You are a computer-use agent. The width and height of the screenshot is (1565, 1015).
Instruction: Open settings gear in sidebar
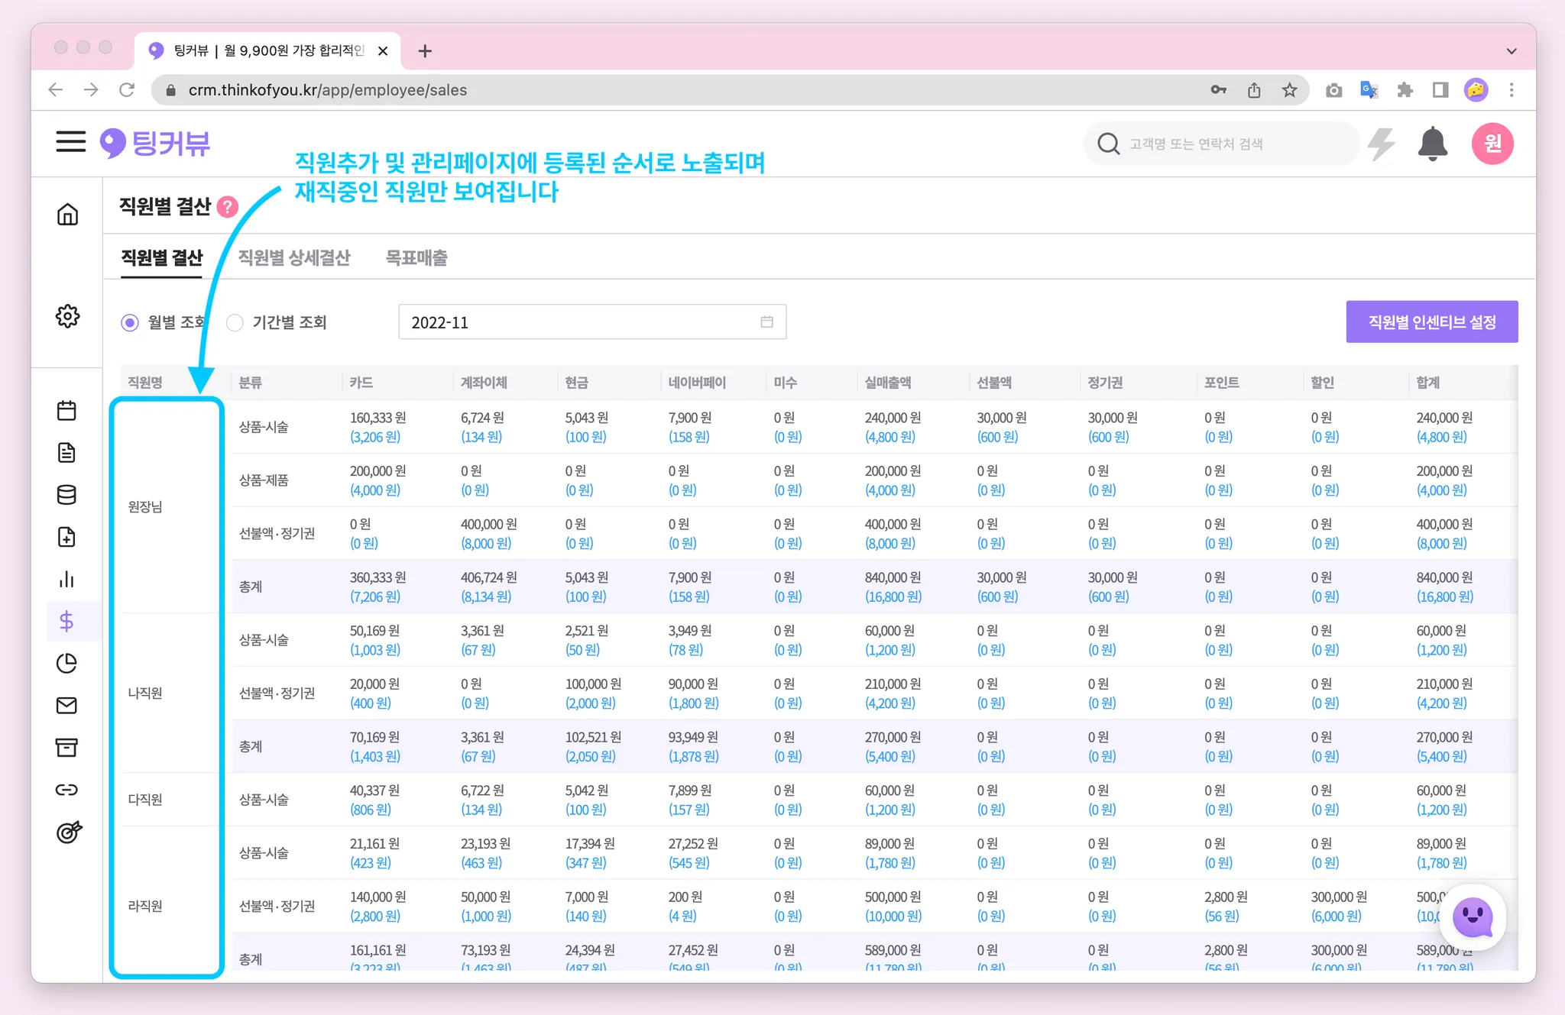point(67,316)
